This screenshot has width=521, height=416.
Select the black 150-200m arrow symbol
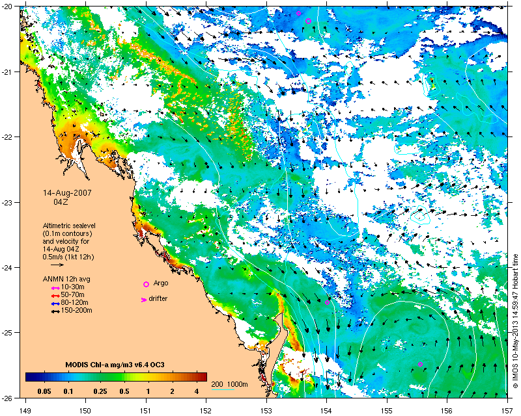[55, 311]
